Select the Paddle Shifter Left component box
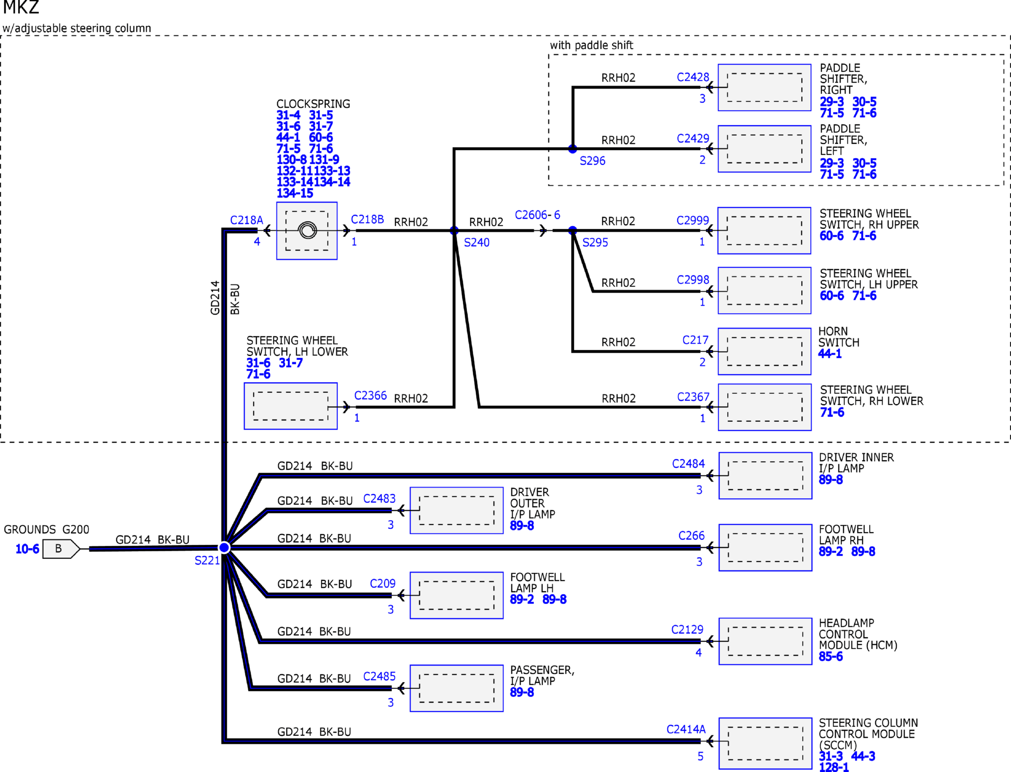Viewport: 1011px width, 772px height. (764, 149)
